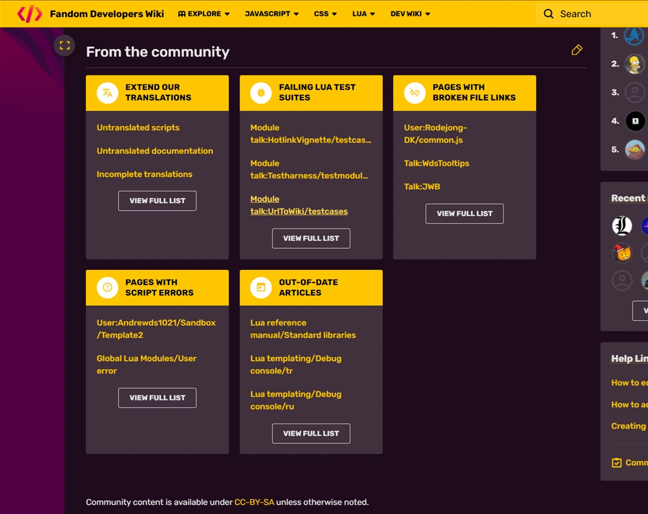Click the broken-link icon on Pages With Broken File Links
Image resolution: width=648 pixels, height=514 pixels.
[415, 92]
